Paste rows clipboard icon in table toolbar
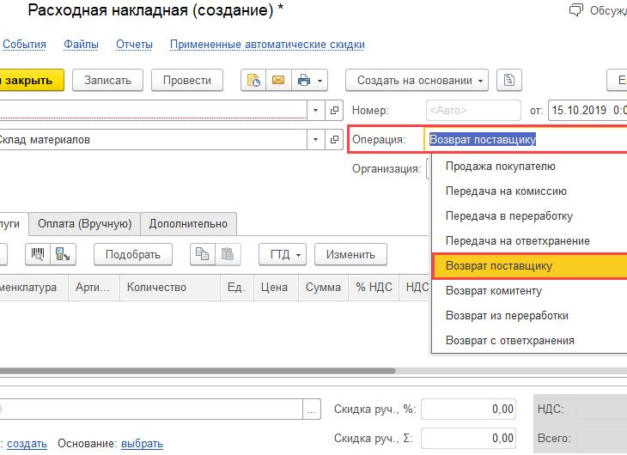 [228, 254]
